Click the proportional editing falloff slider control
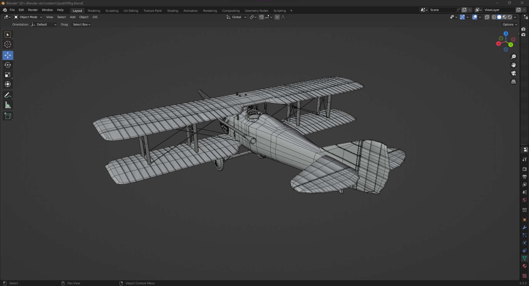Image resolution: width=529 pixels, height=286 pixels. coord(284,17)
